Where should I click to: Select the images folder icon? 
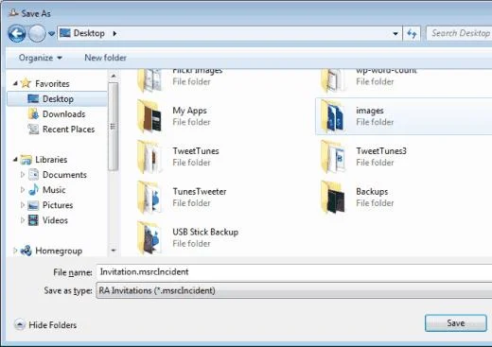[x=334, y=116]
